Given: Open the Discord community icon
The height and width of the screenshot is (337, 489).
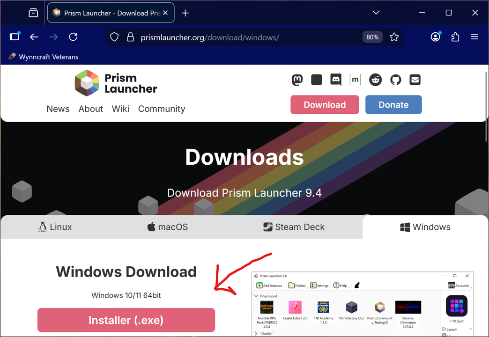Looking at the screenshot, I should [336, 80].
